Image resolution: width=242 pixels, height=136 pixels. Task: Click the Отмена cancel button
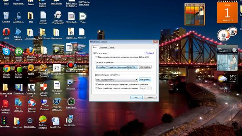click(x=150, y=97)
